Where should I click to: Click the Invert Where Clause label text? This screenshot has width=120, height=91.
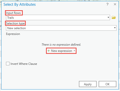pos(24,64)
